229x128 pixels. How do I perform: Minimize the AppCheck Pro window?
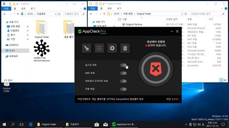172,31
